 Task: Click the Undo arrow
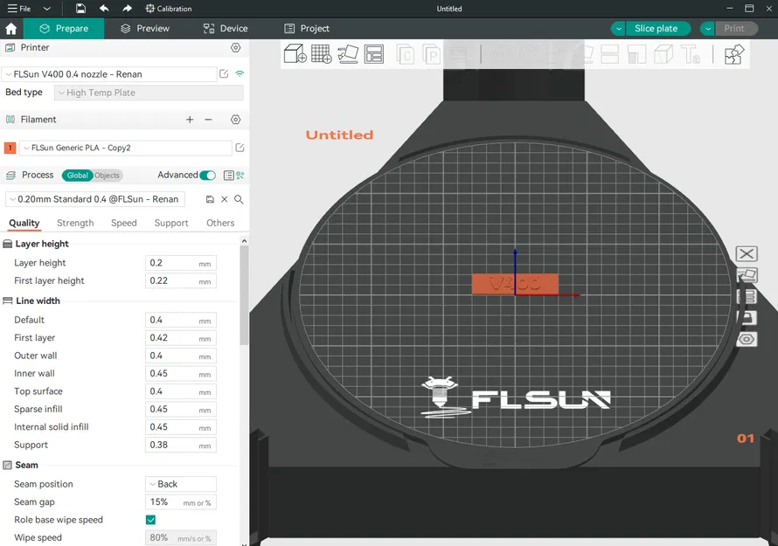[x=104, y=9]
